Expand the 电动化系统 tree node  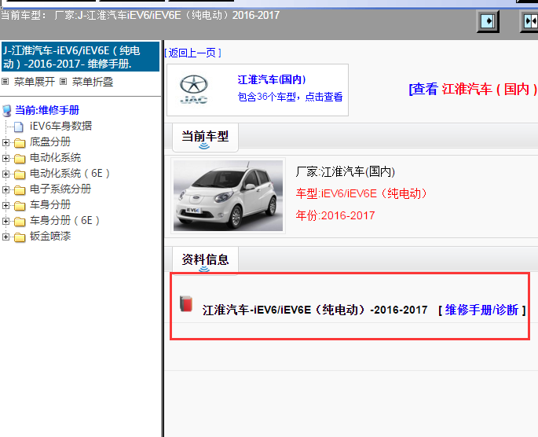coord(5,158)
